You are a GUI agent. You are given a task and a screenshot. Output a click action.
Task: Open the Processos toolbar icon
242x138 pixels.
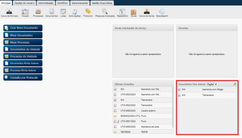pyautogui.click(x=38, y=12)
